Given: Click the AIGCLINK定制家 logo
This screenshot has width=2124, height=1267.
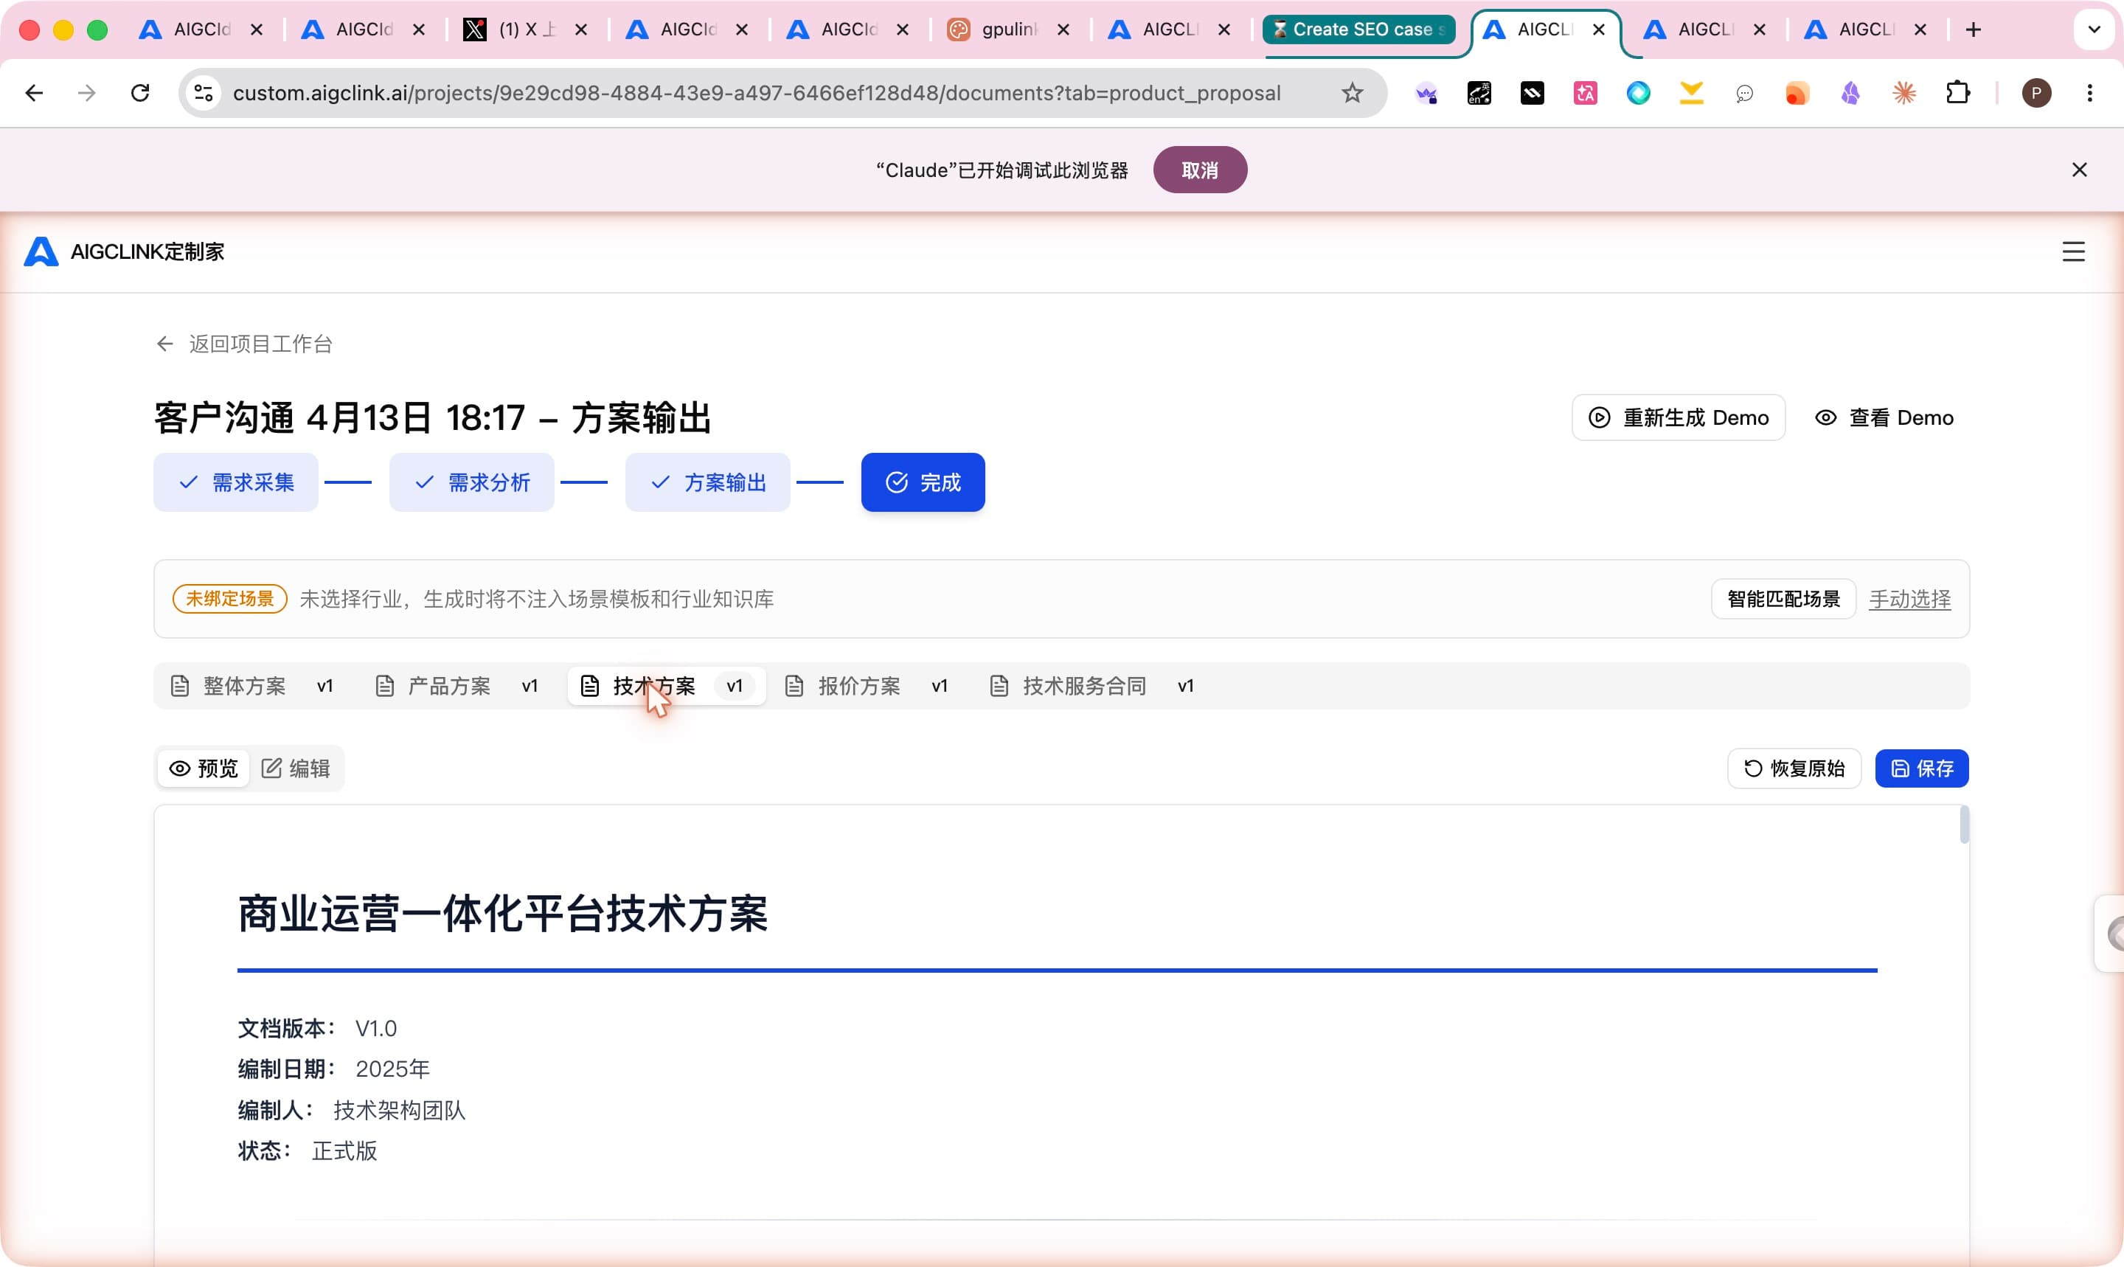Looking at the screenshot, I should pos(125,252).
